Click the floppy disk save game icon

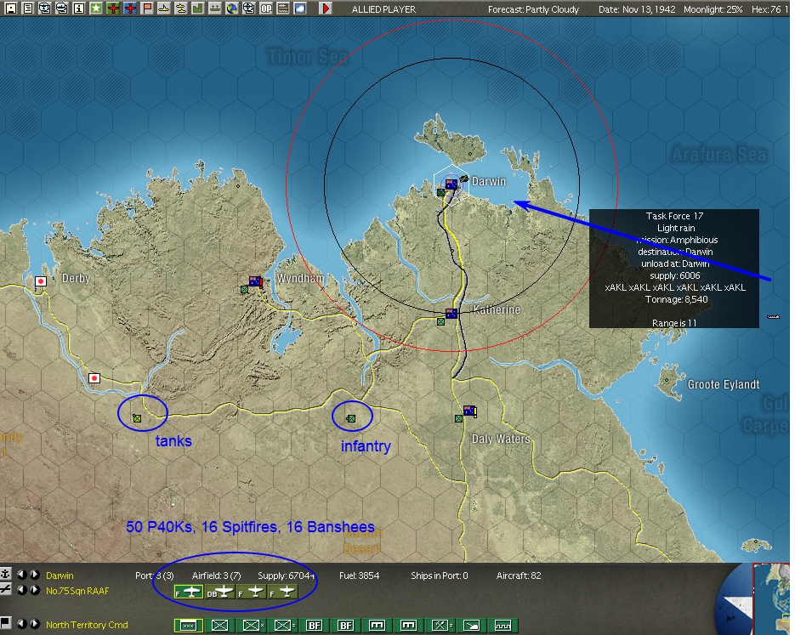pos(11,9)
